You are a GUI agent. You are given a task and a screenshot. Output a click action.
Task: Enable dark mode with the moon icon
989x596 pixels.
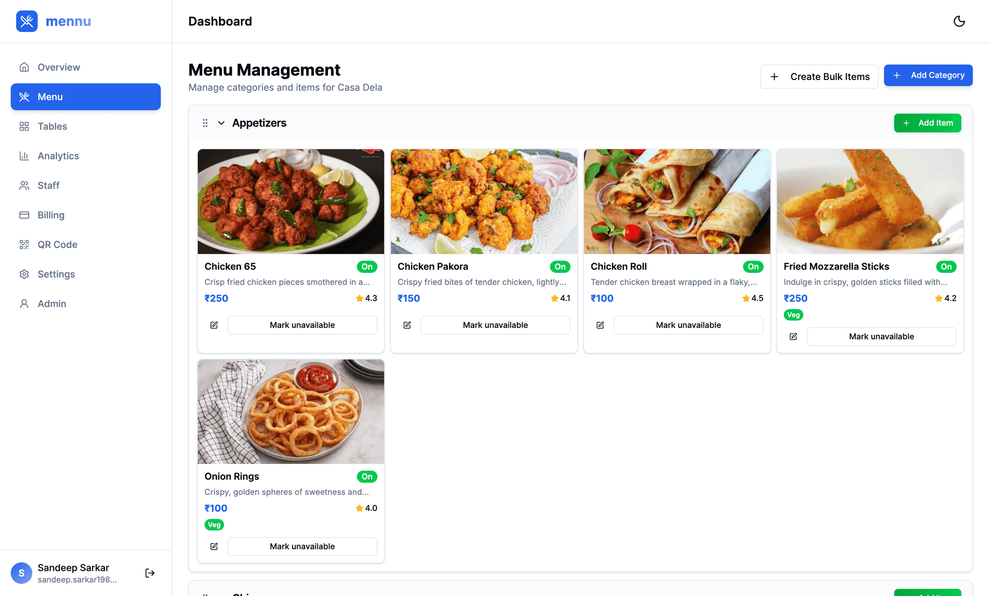(959, 21)
